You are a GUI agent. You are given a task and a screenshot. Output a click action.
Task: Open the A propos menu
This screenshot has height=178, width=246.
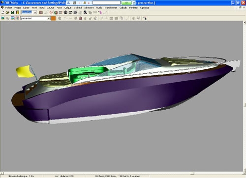point(145,8)
